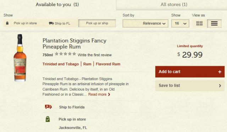The width and height of the screenshot is (227, 132).
Task: Click the star rating icons
Action: (x=65, y=54)
